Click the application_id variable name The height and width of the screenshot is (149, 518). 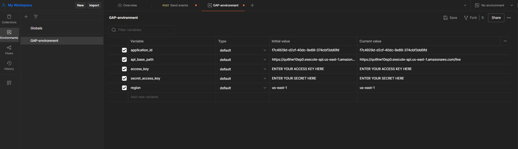coord(142,50)
